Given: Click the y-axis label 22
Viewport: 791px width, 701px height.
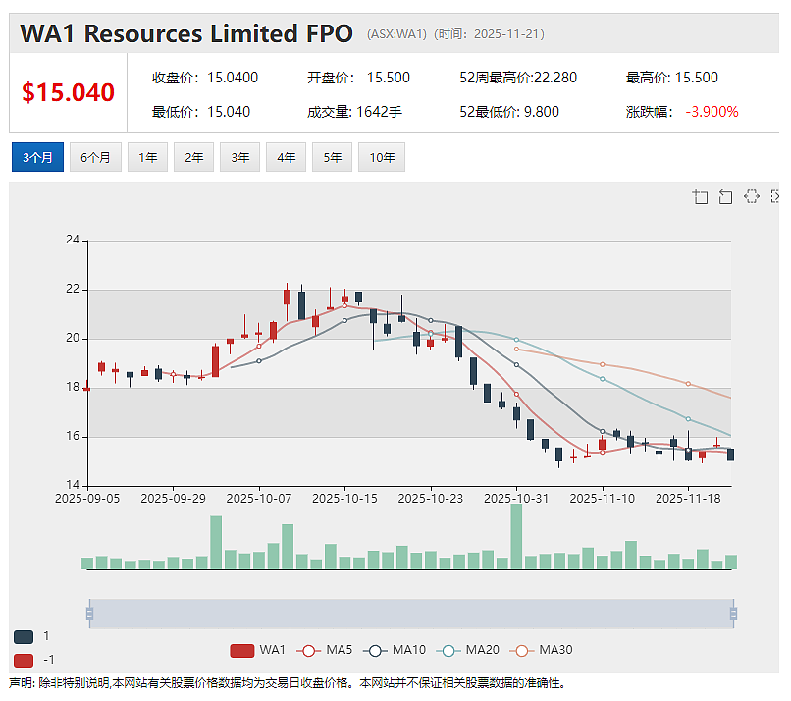Looking at the screenshot, I should (73, 289).
